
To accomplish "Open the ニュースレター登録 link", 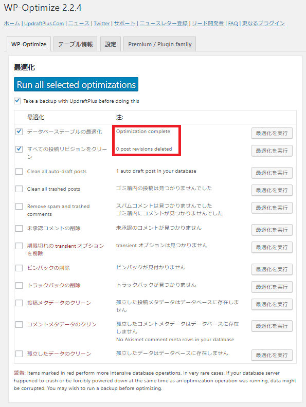I will point(164,23).
